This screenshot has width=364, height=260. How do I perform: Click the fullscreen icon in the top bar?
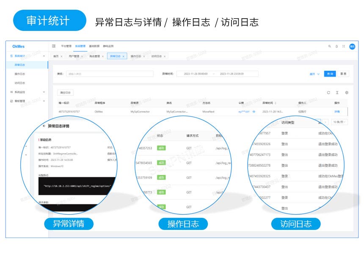[344, 46]
